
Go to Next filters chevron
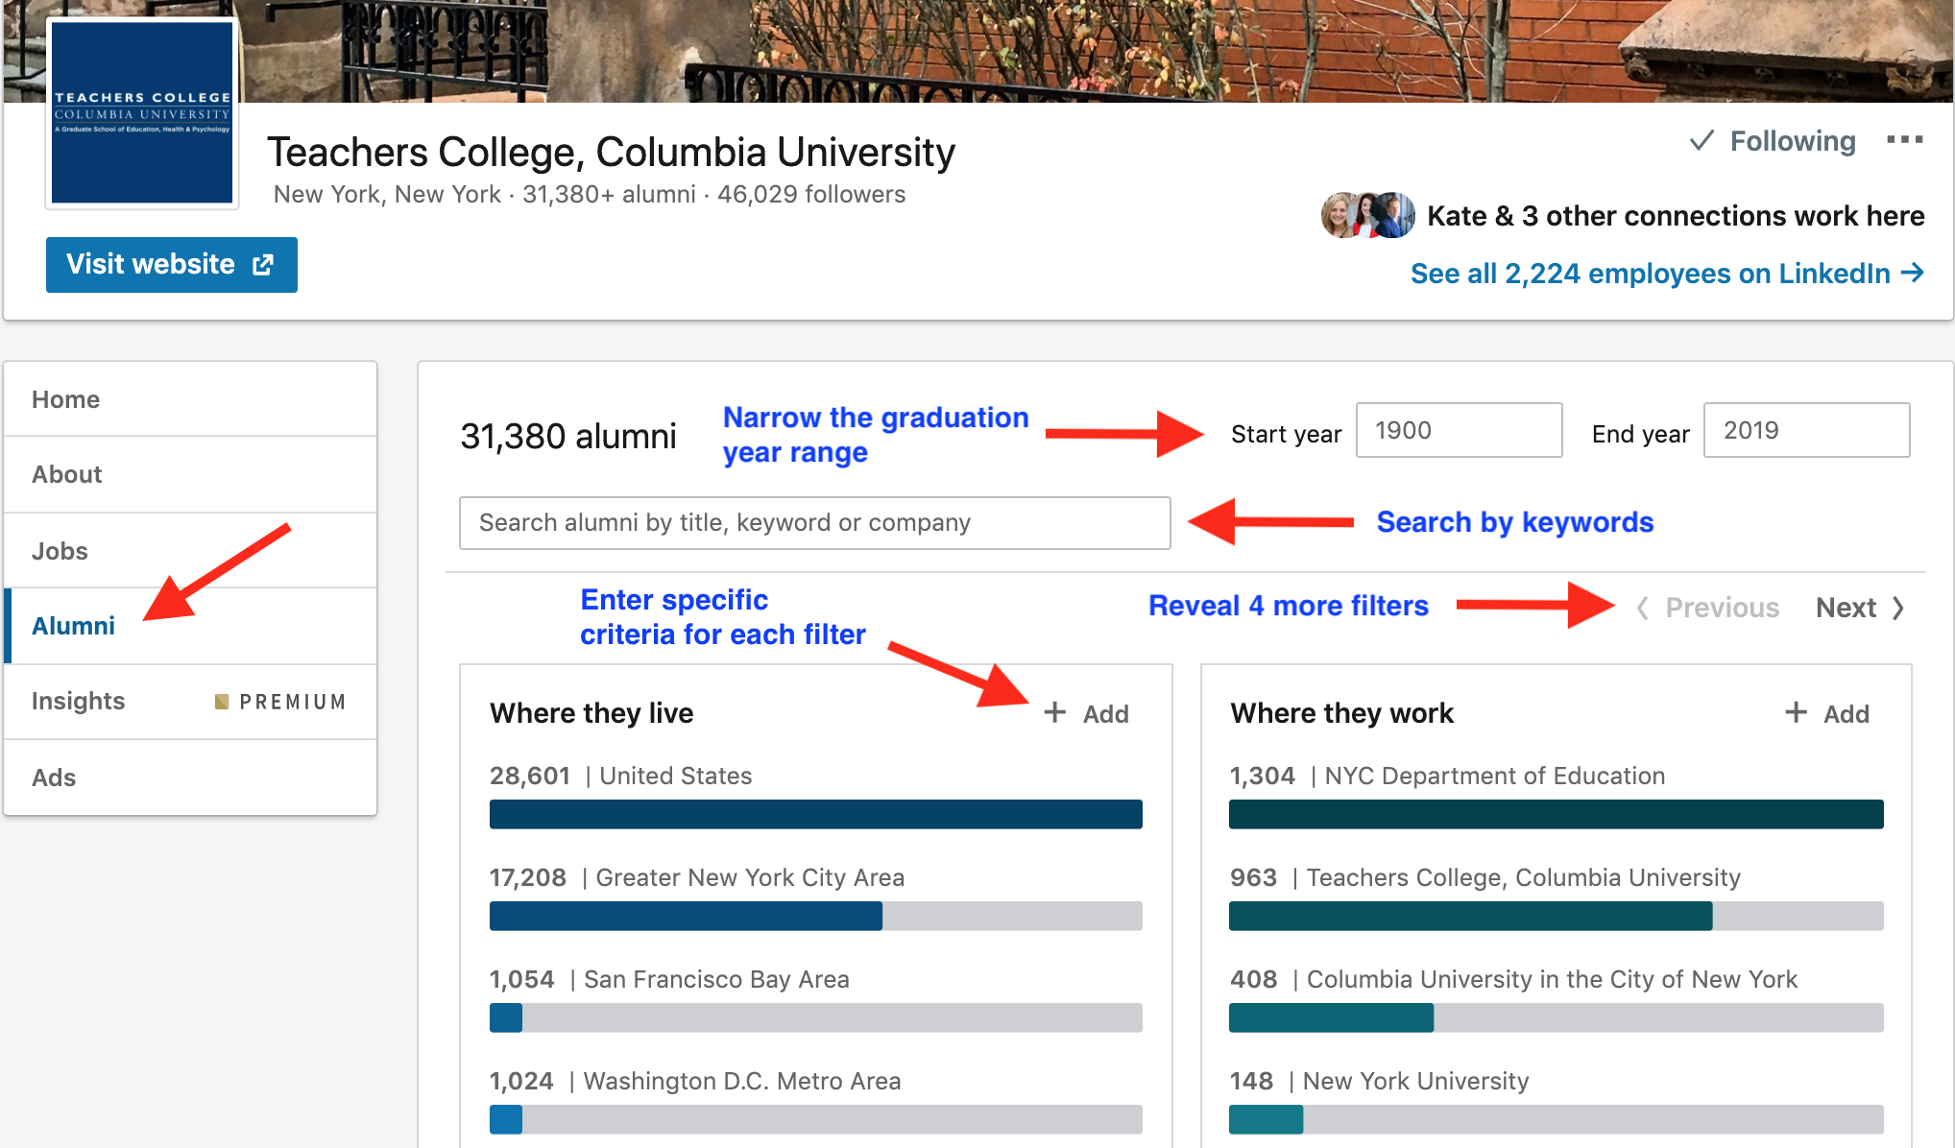[1897, 608]
